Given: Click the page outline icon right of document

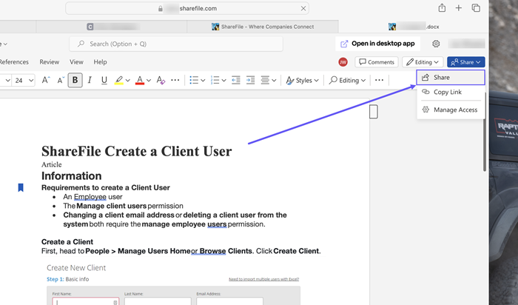Looking at the screenshot, I should (374, 111).
